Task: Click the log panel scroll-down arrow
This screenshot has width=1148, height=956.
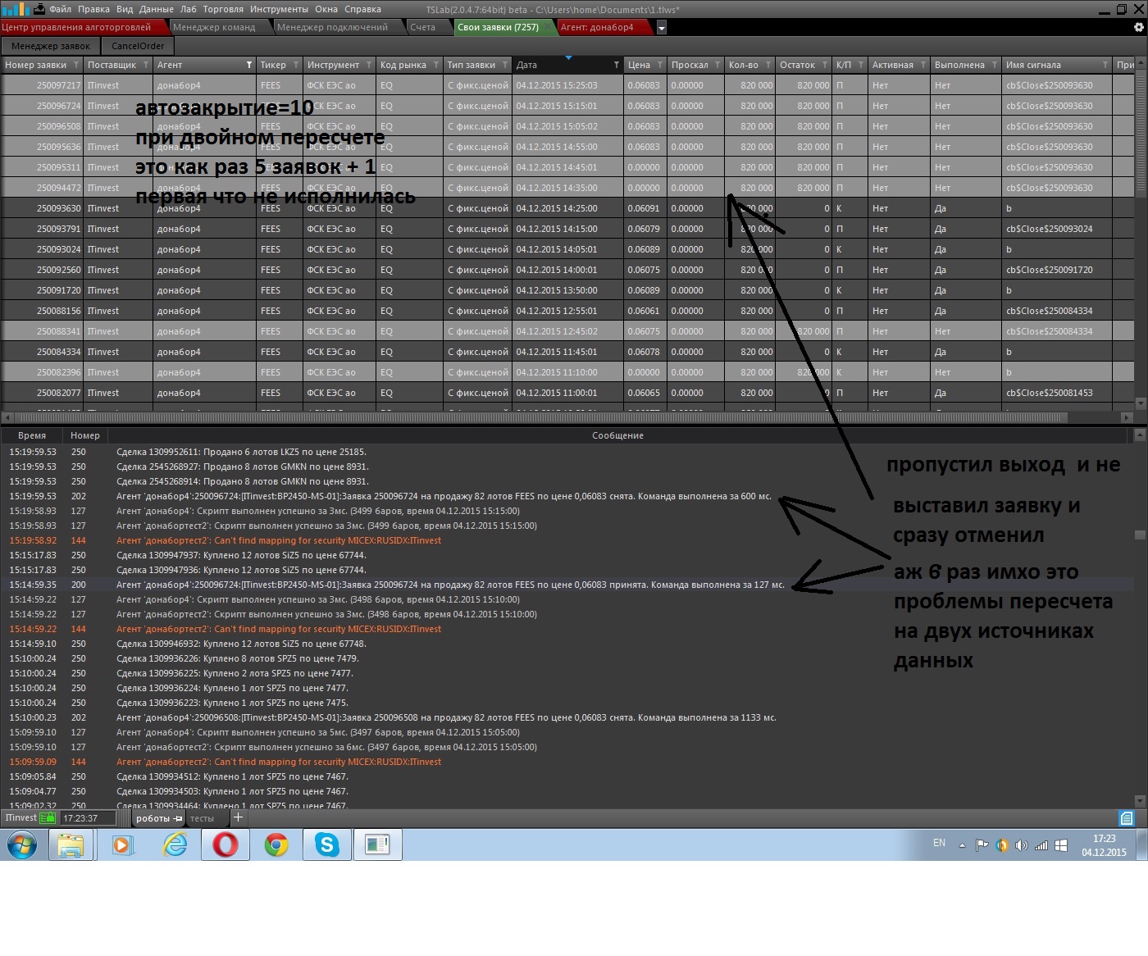Action: tap(1140, 800)
